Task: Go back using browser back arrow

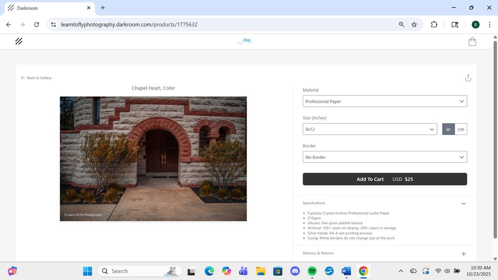Action: [x=8, y=24]
